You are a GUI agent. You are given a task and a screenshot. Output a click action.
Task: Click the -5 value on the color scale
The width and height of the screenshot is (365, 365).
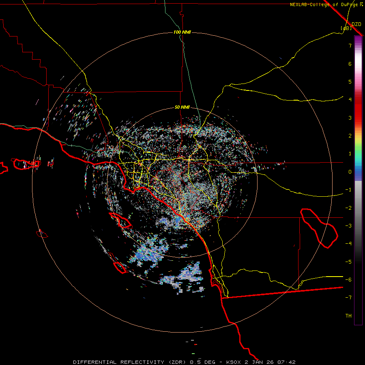348,262
